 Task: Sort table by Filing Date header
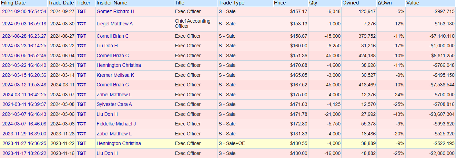click(x=13, y=3)
